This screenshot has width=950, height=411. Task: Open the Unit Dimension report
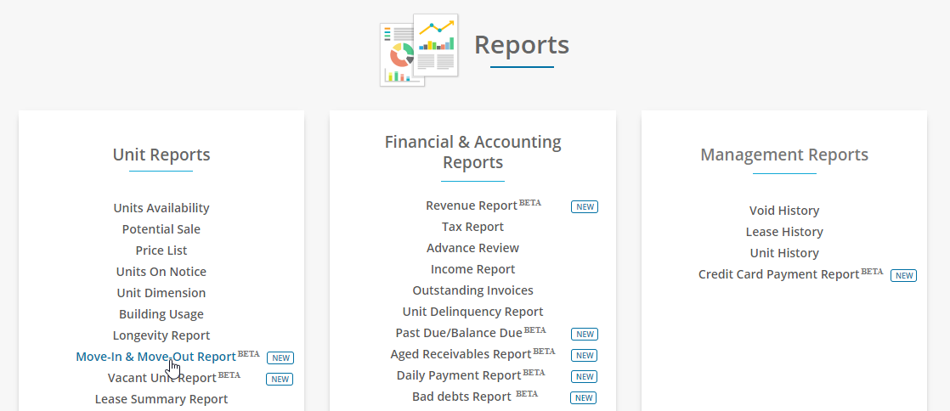161,292
